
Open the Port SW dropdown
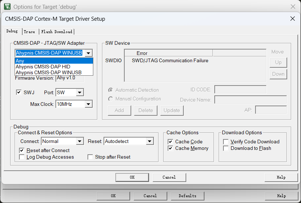tap(70, 93)
